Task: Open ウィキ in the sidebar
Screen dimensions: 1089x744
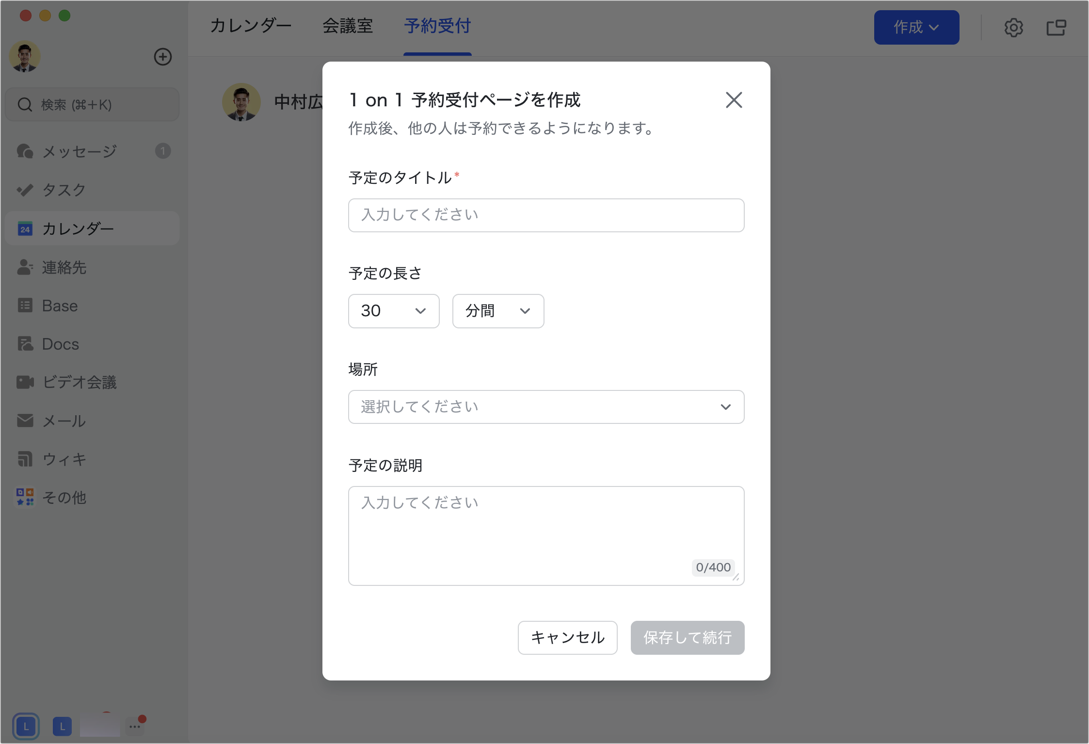Action: point(92,459)
